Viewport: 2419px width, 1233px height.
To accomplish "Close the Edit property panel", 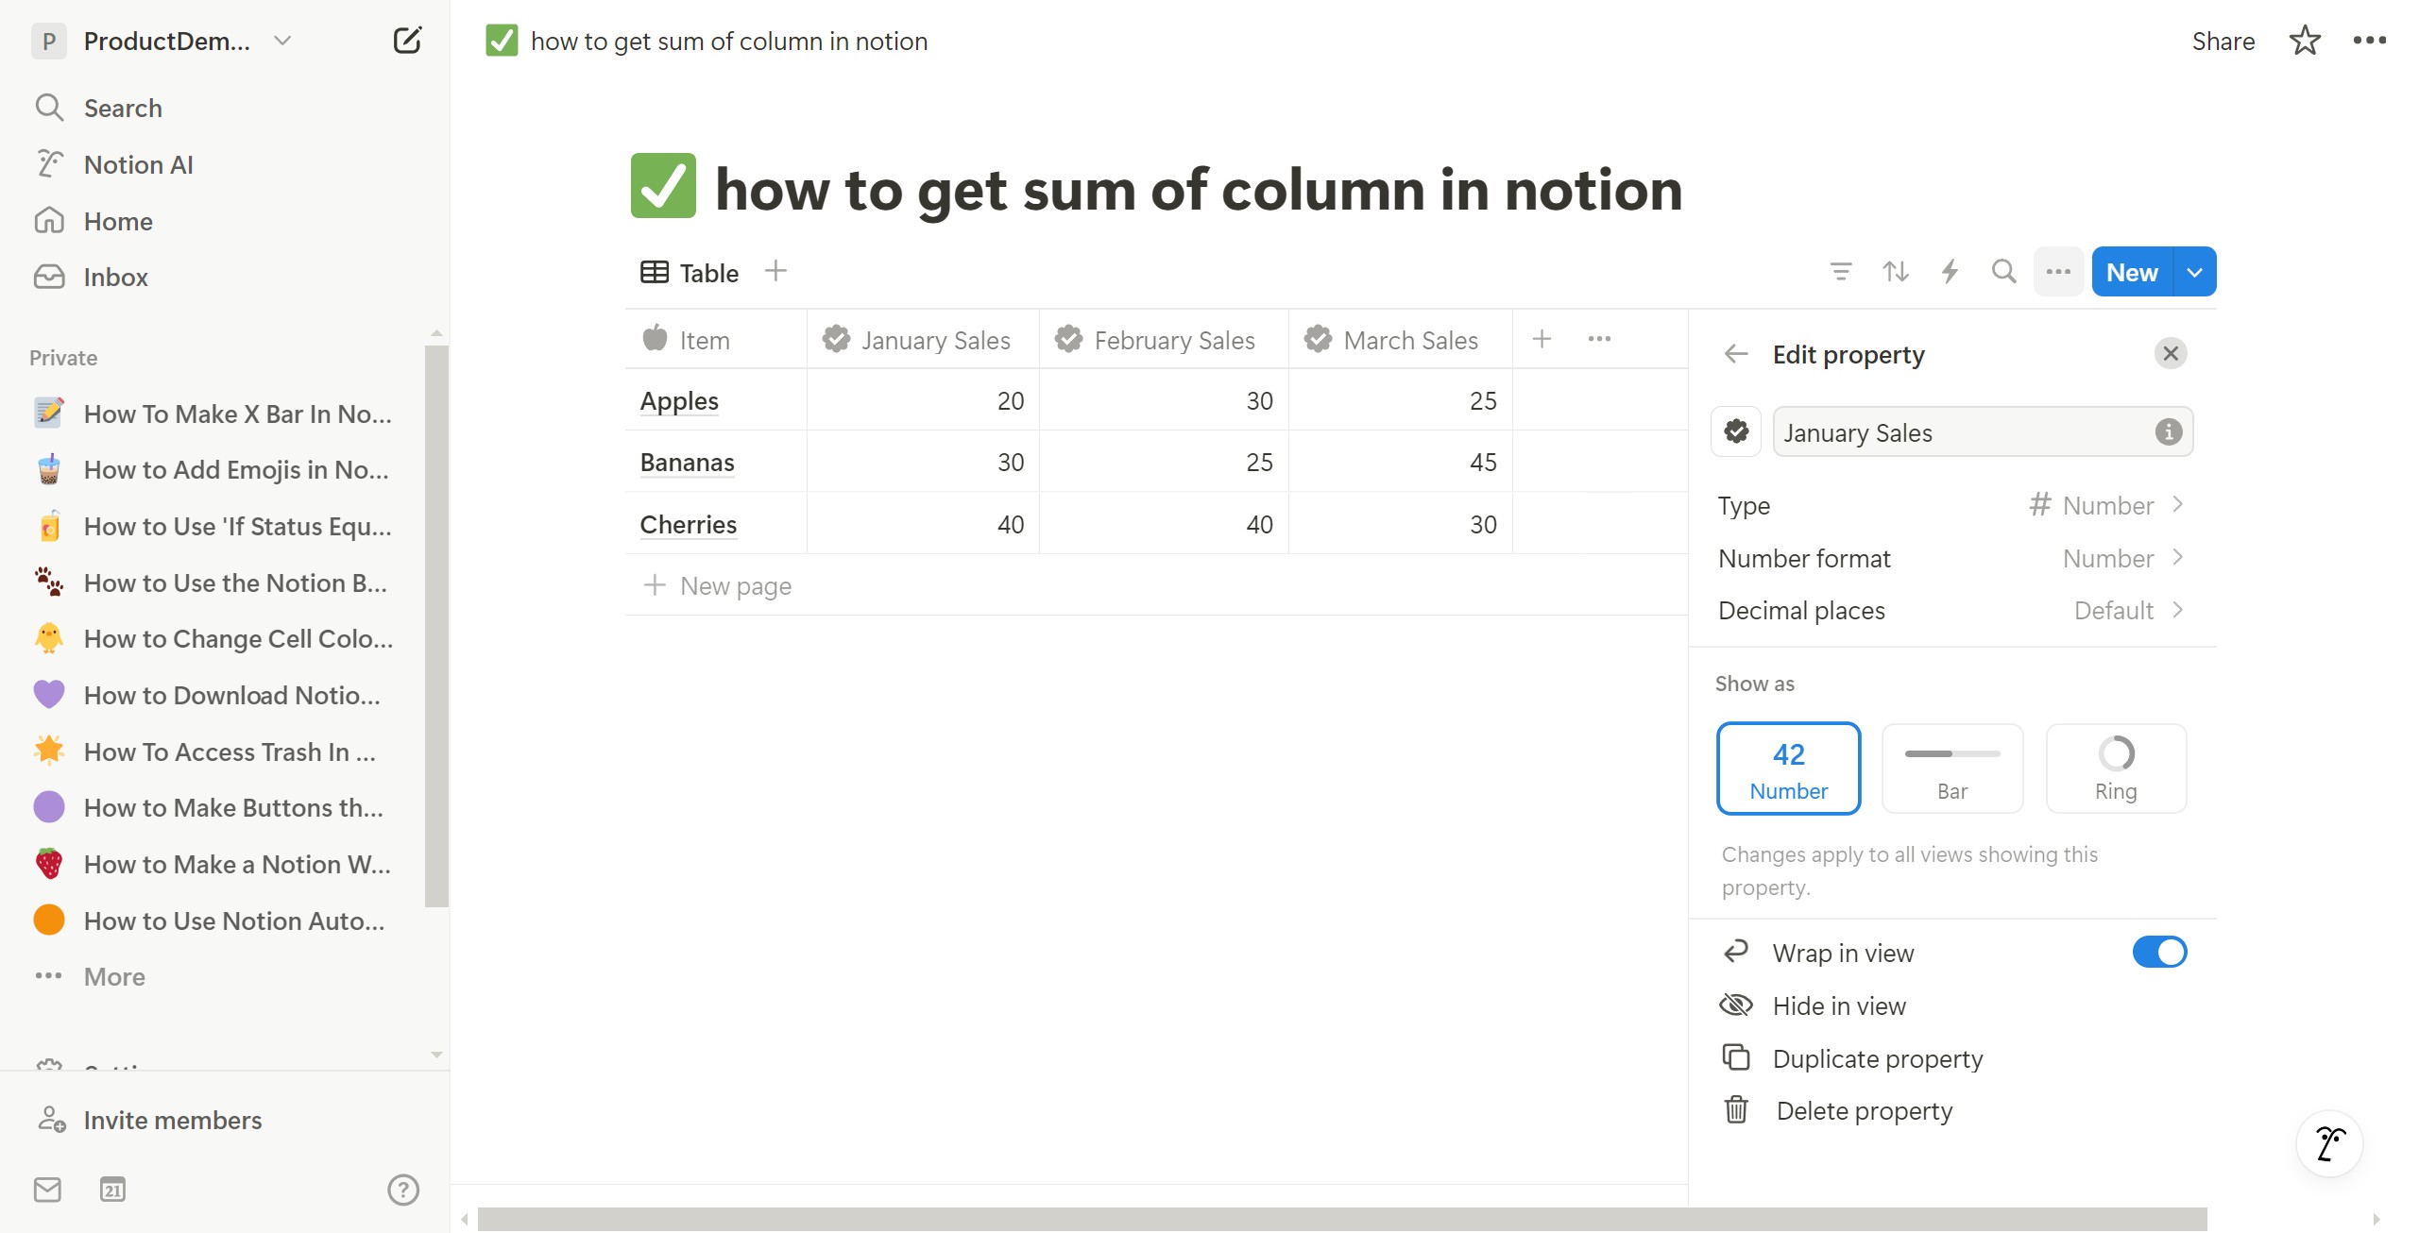I will tap(2171, 353).
